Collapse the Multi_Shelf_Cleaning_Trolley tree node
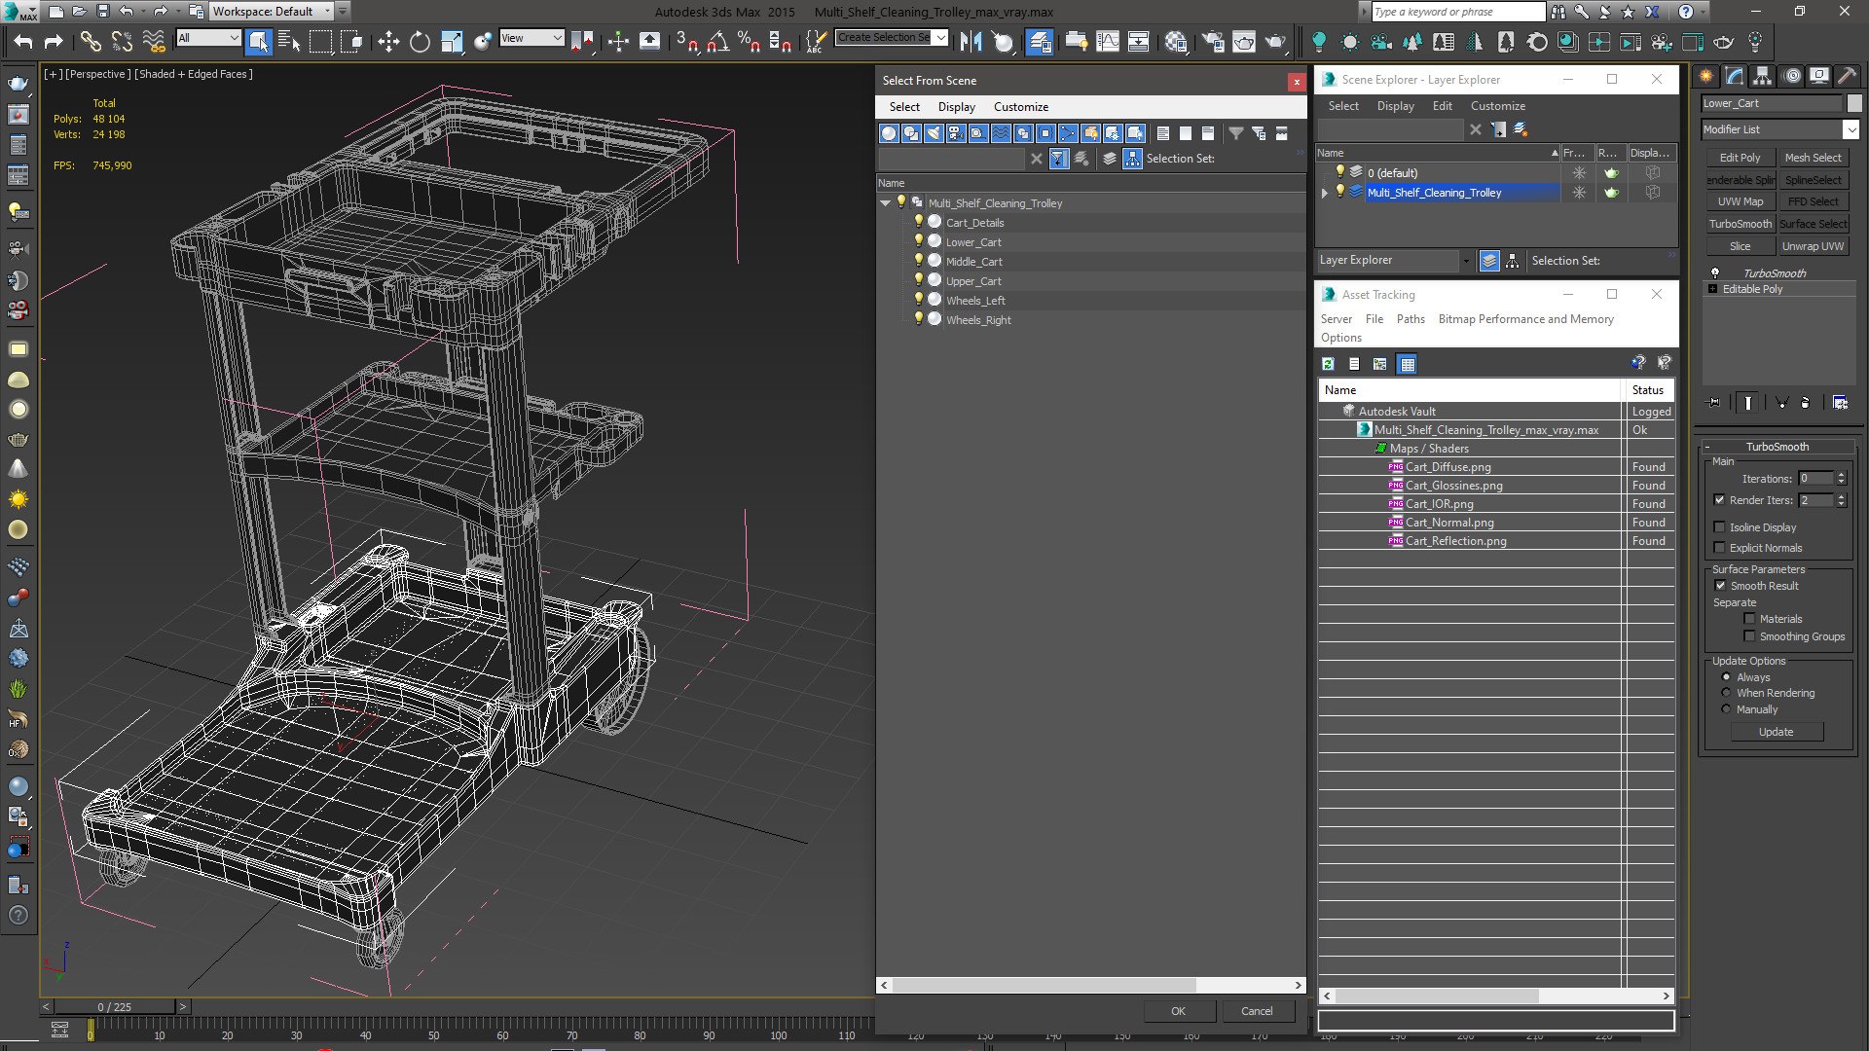The height and width of the screenshot is (1051, 1869). pos(885,203)
